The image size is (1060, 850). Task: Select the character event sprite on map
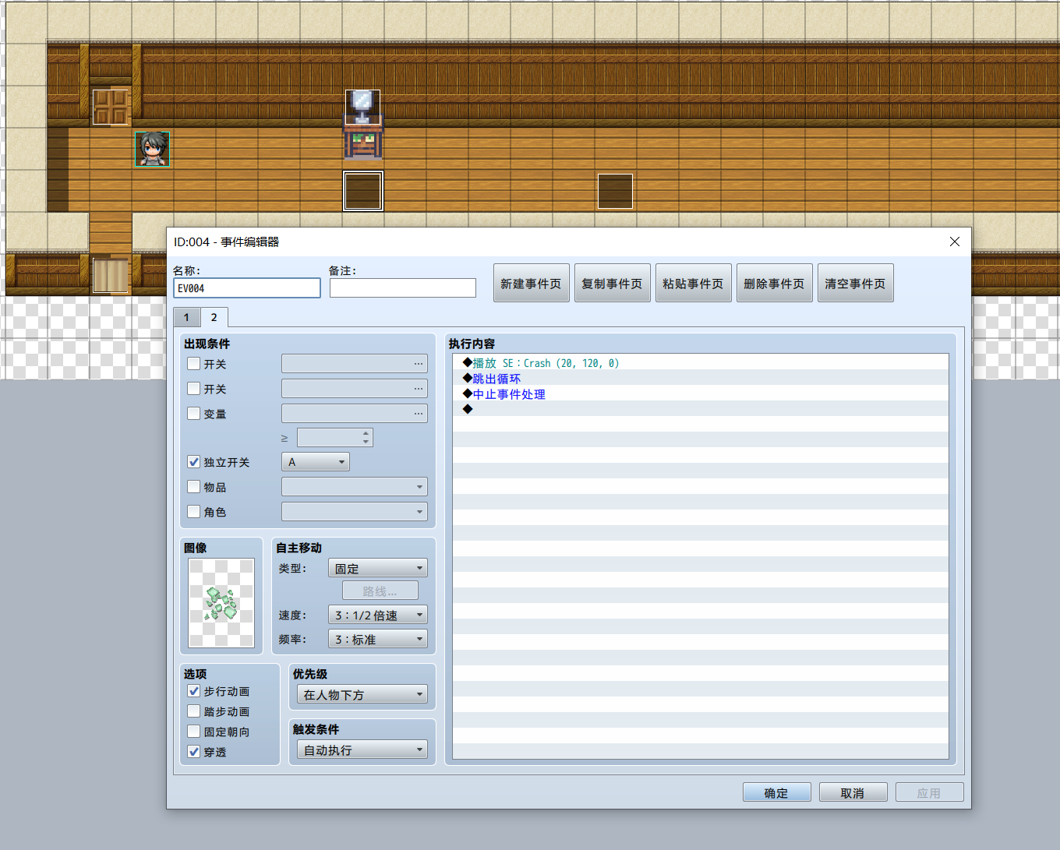point(152,149)
